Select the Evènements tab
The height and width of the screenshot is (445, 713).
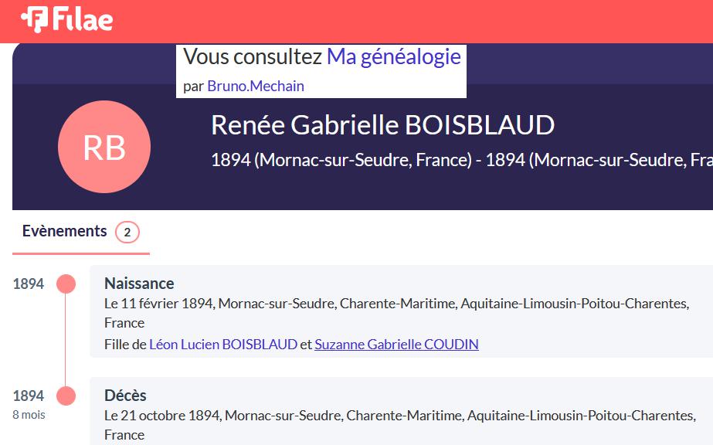65,231
